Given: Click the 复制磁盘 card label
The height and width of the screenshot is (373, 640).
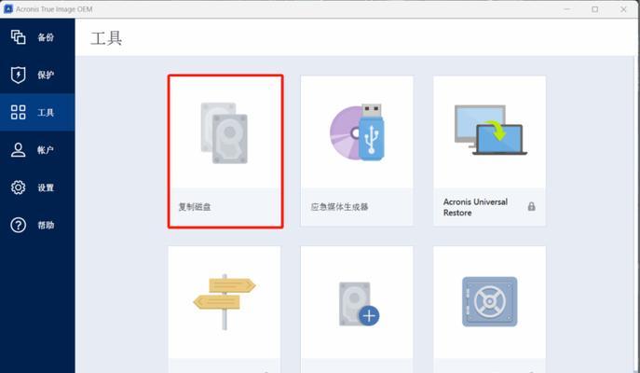Looking at the screenshot, I should pyautogui.click(x=195, y=207).
